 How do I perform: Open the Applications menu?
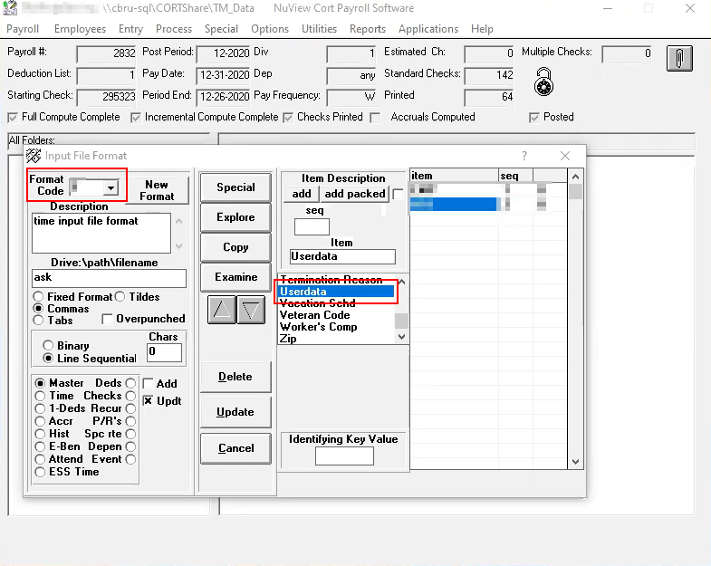point(428,29)
